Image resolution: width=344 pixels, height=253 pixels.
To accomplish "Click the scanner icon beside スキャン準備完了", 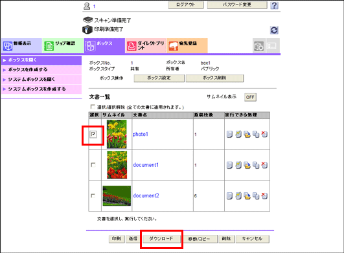I will [x=87, y=20].
